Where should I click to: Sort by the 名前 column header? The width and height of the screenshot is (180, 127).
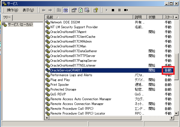click(89, 17)
